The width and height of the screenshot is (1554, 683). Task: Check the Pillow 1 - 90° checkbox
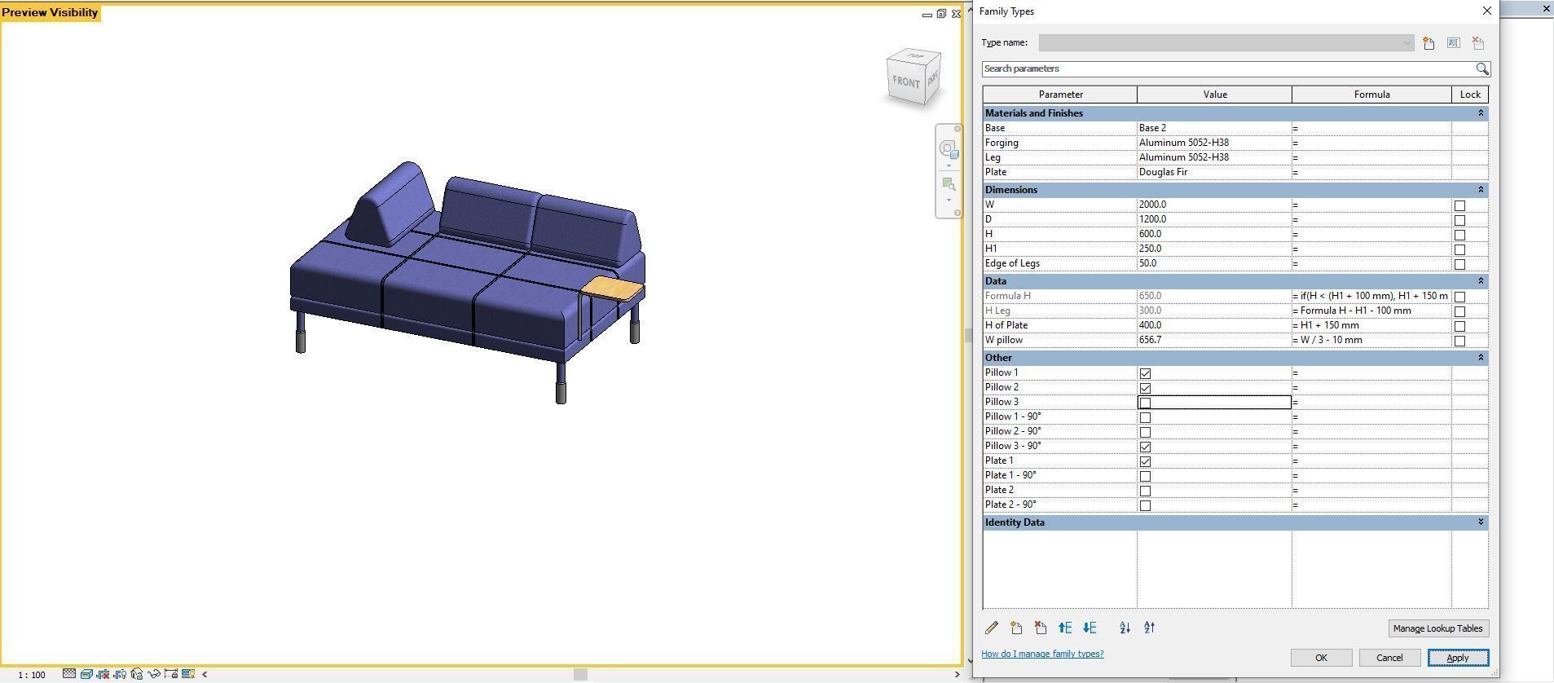point(1145,417)
